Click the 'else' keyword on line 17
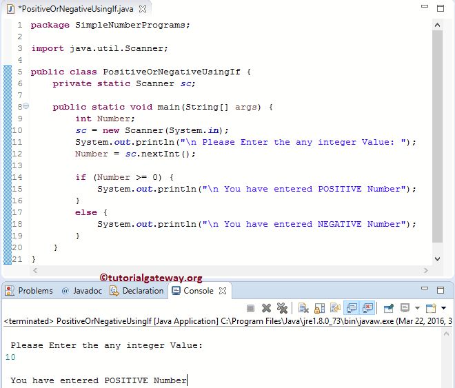 point(86,212)
